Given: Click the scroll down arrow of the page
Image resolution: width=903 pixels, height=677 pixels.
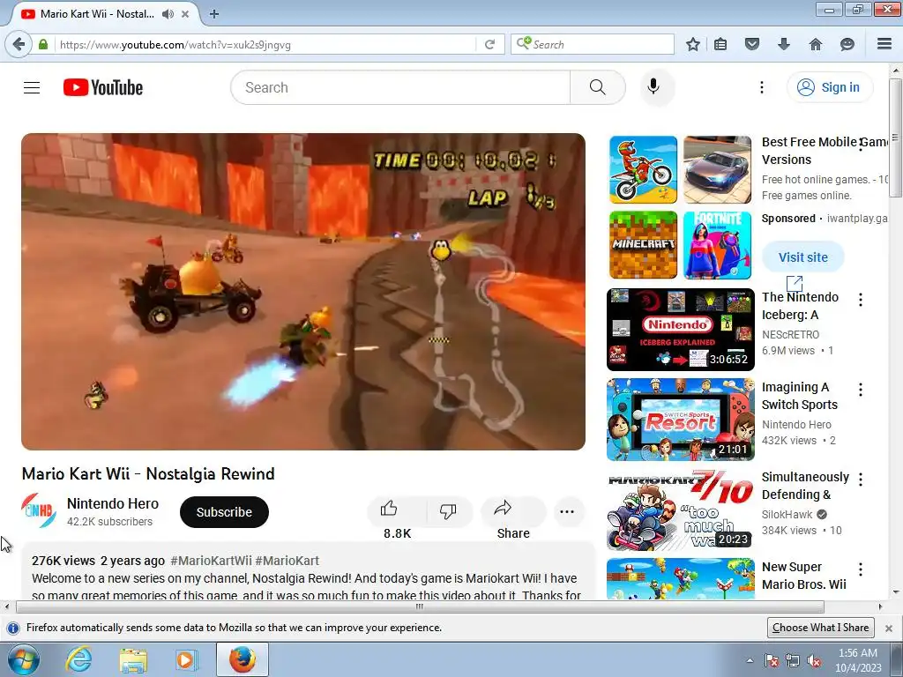Looking at the screenshot, I should [x=896, y=592].
